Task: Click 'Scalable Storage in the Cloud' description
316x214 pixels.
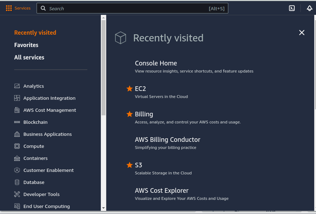Action: click(x=163, y=173)
